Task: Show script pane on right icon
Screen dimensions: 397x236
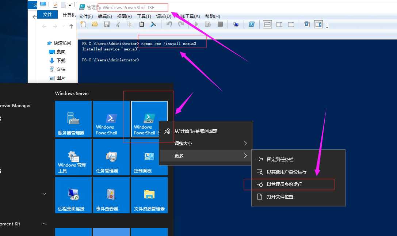Action: tap(279, 24)
